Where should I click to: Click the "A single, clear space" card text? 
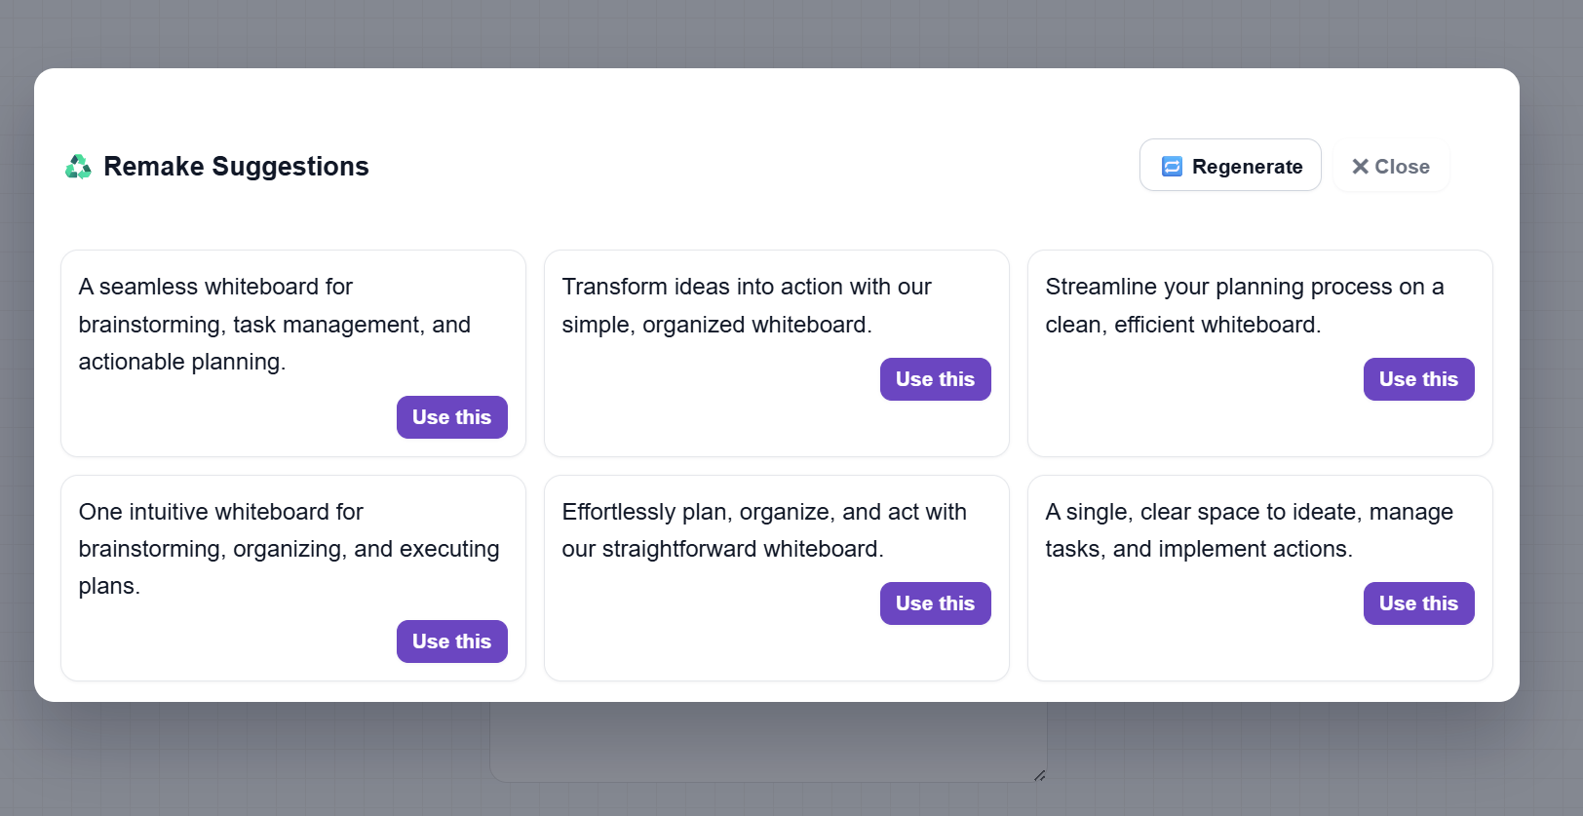pyautogui.click(x=1249, y=530)
